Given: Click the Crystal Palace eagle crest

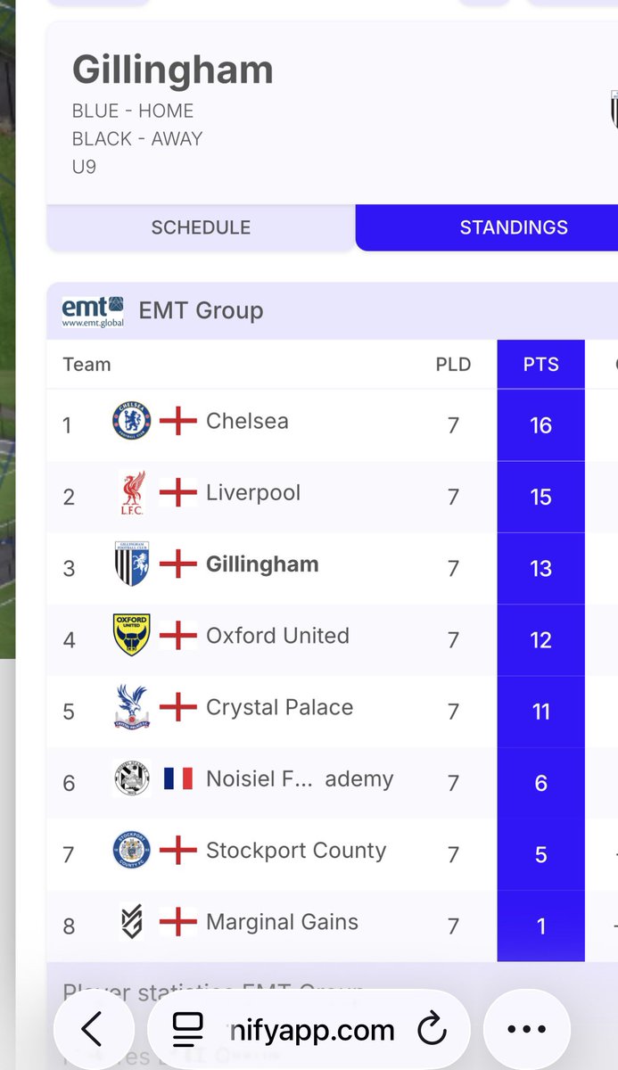Looking at the screenshot, I should [x=132, y=707].
